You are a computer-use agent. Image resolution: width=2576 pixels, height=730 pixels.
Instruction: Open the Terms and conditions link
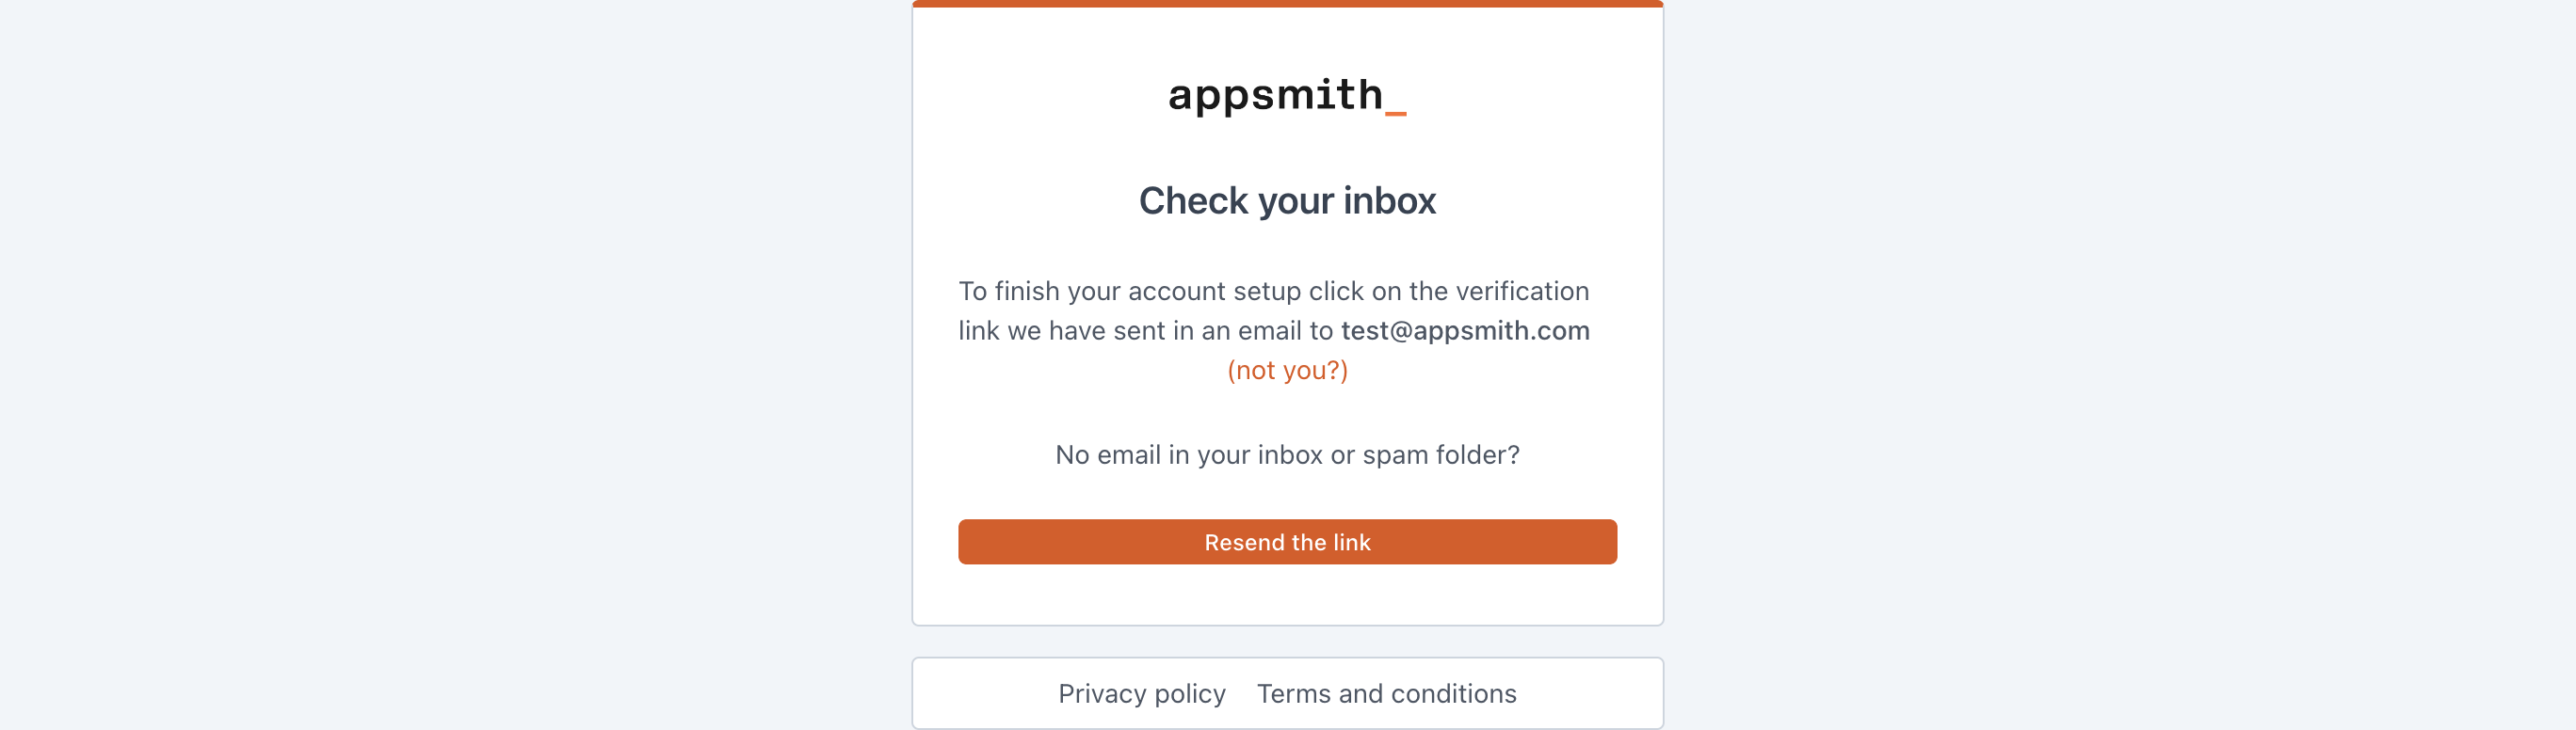coord(1386,694)
